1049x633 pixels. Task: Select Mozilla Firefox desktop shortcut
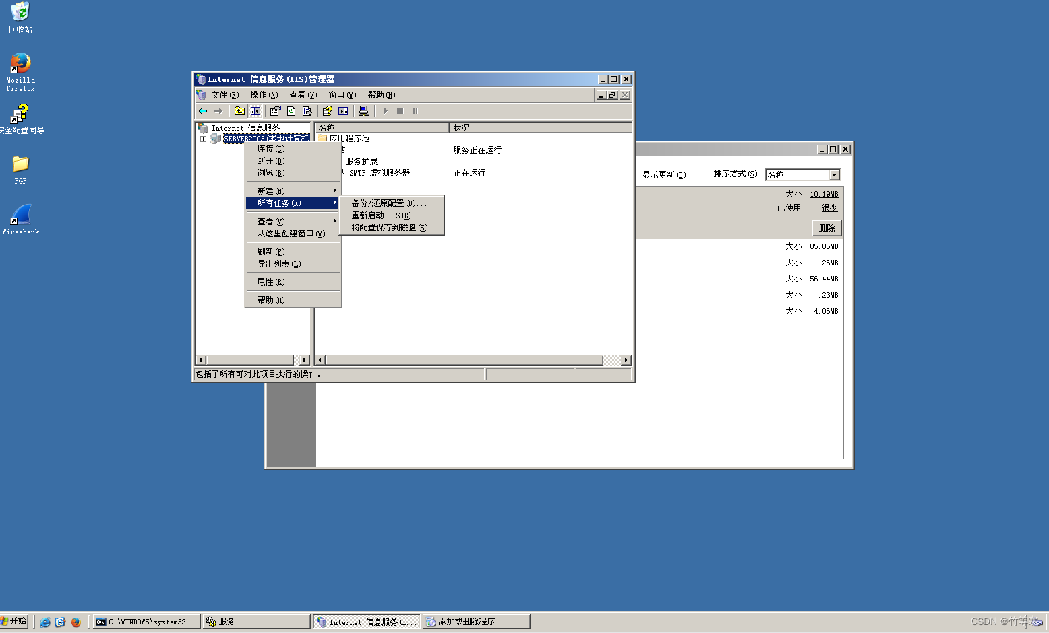tap(20, 72)
